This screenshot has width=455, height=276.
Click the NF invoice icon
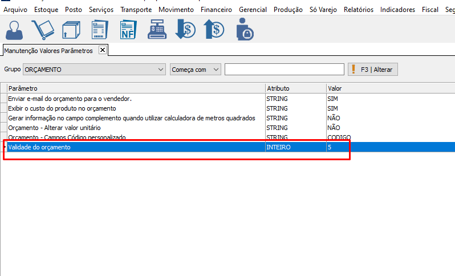[128, 29]
